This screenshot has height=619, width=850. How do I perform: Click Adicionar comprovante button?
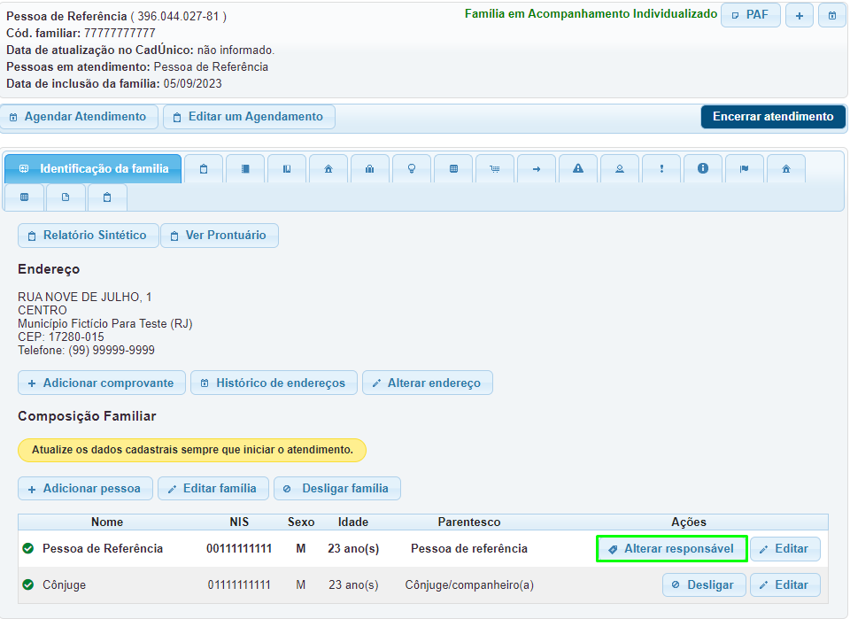[102, 383]
